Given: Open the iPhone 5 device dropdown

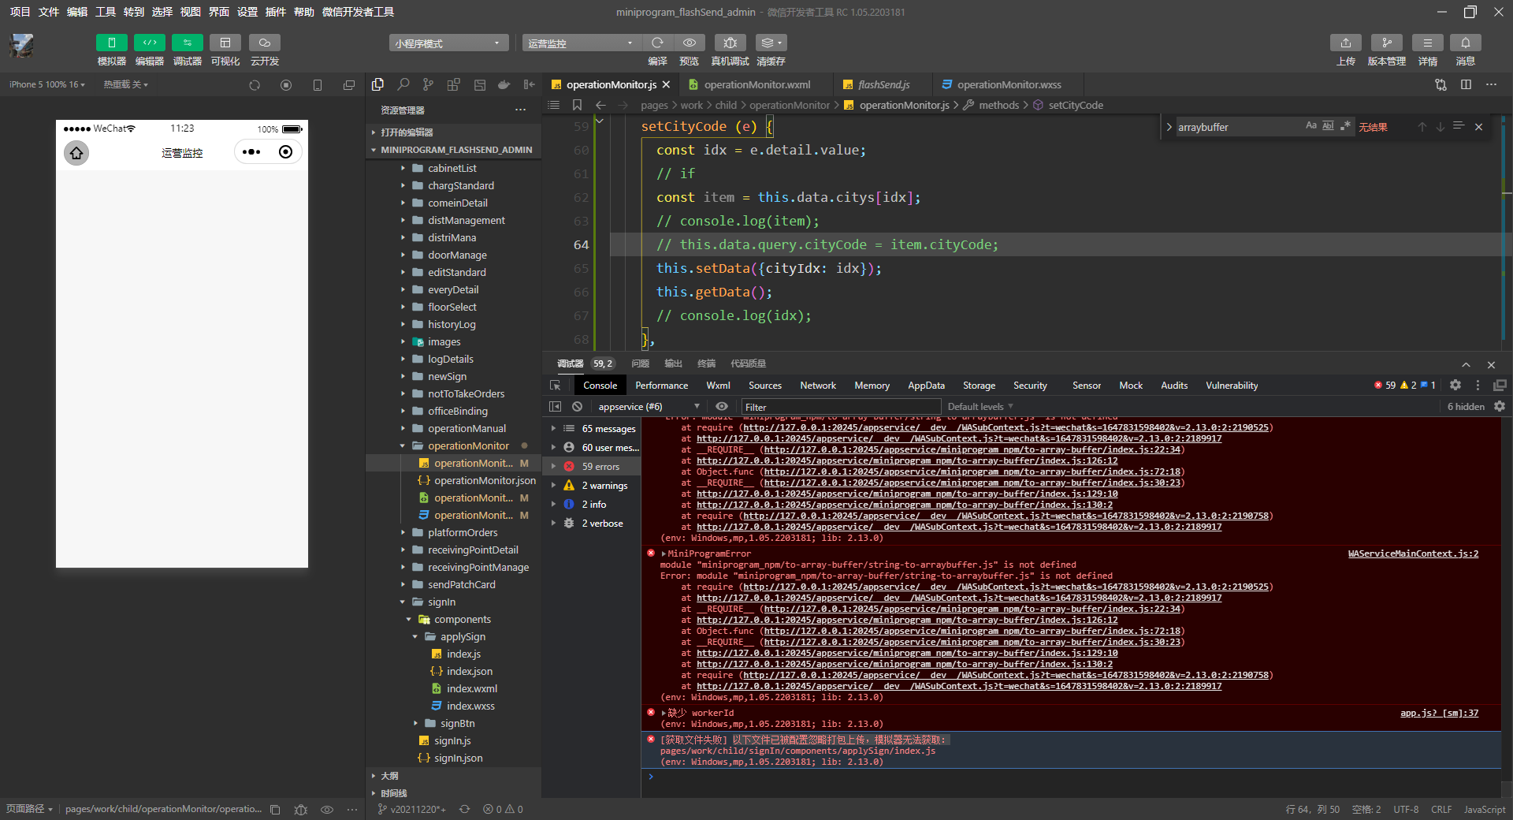Looking at the screenshot, I should [47, 84].
